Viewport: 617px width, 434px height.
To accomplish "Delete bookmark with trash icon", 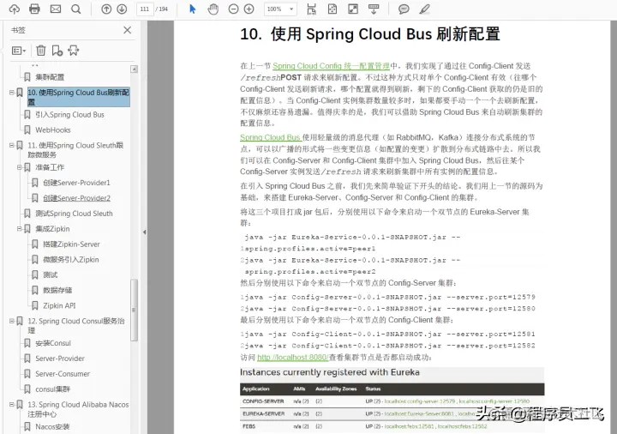I will pos(41,51).
